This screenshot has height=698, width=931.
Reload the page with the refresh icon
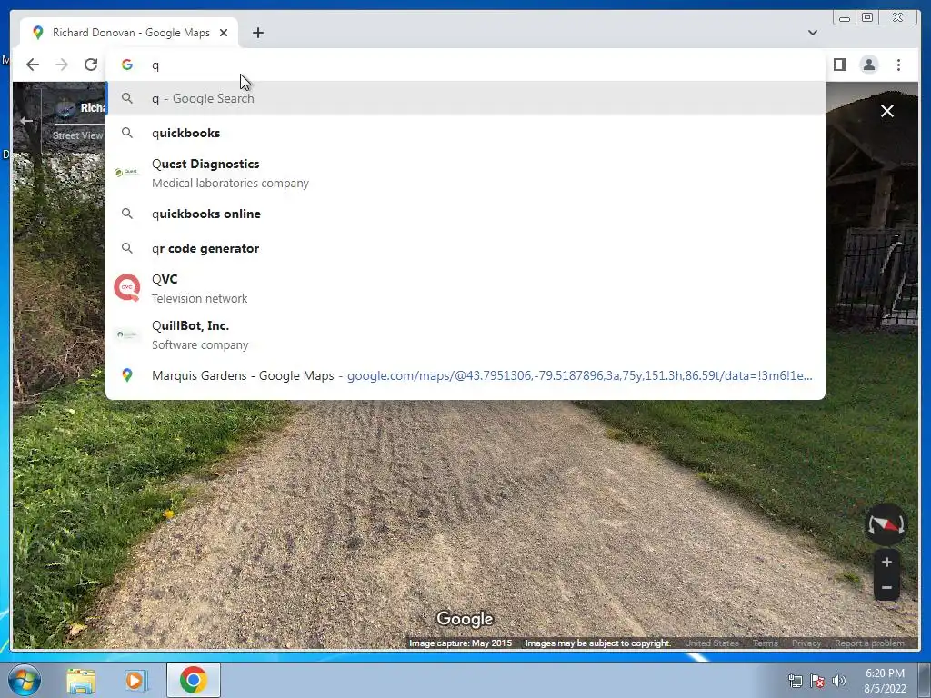[x=91, y=65]
